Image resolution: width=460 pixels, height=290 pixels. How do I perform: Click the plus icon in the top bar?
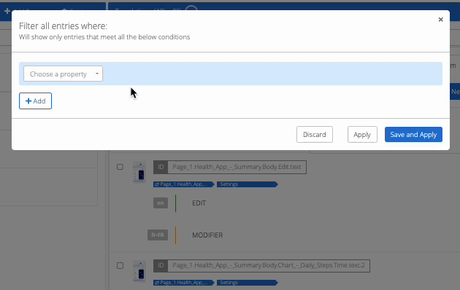[7, 12]
